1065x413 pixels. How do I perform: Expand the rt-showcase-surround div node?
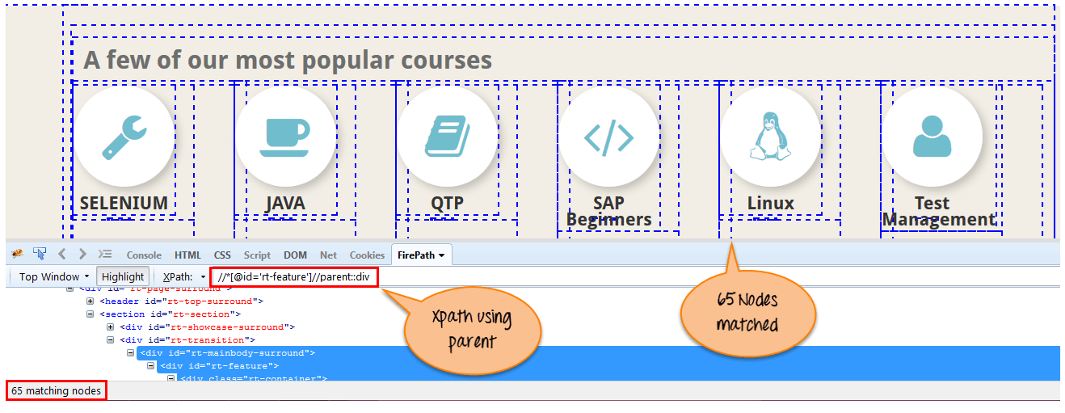(x=111, y=327)
